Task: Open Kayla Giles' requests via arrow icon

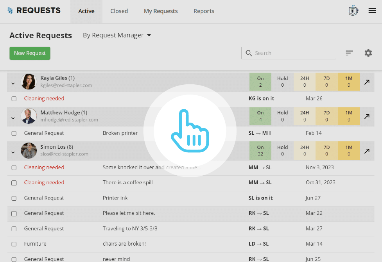Action: point(367,82)
